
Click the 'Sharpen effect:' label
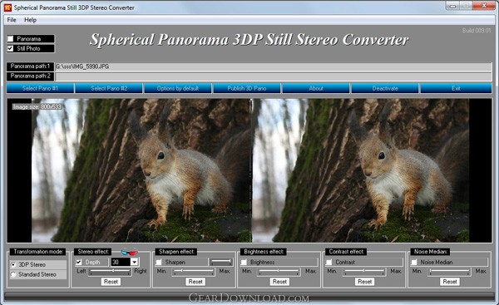(x=176, y=252)
